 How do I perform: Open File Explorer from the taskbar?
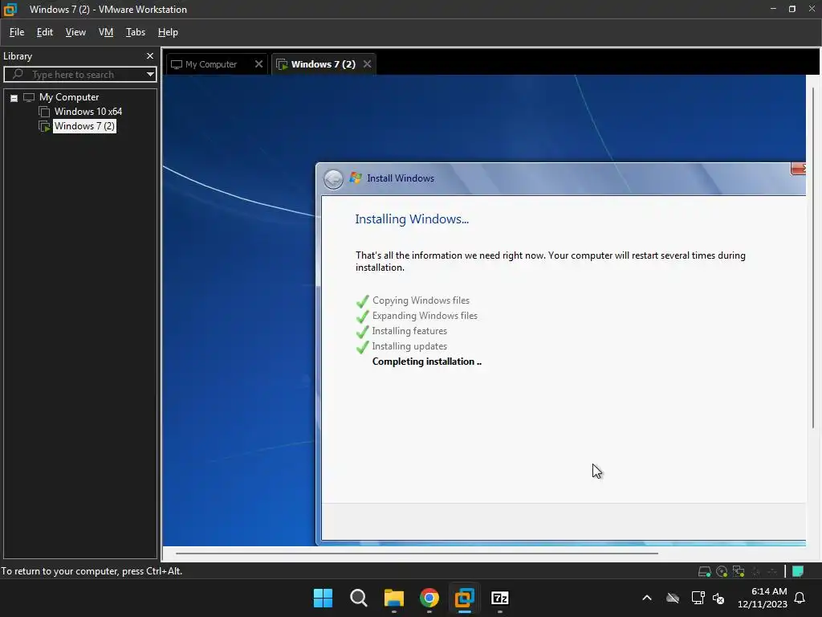tap(393, 598)
